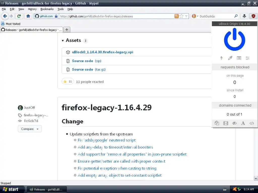Open the Compare dropdown button
This screenshot has height=193, width=258.
click(30, 129)
